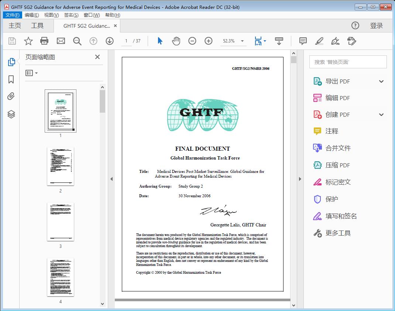Expand the 创建 PDF options chevron
Screen dimensions: 395x311
[x=381, y=115]
